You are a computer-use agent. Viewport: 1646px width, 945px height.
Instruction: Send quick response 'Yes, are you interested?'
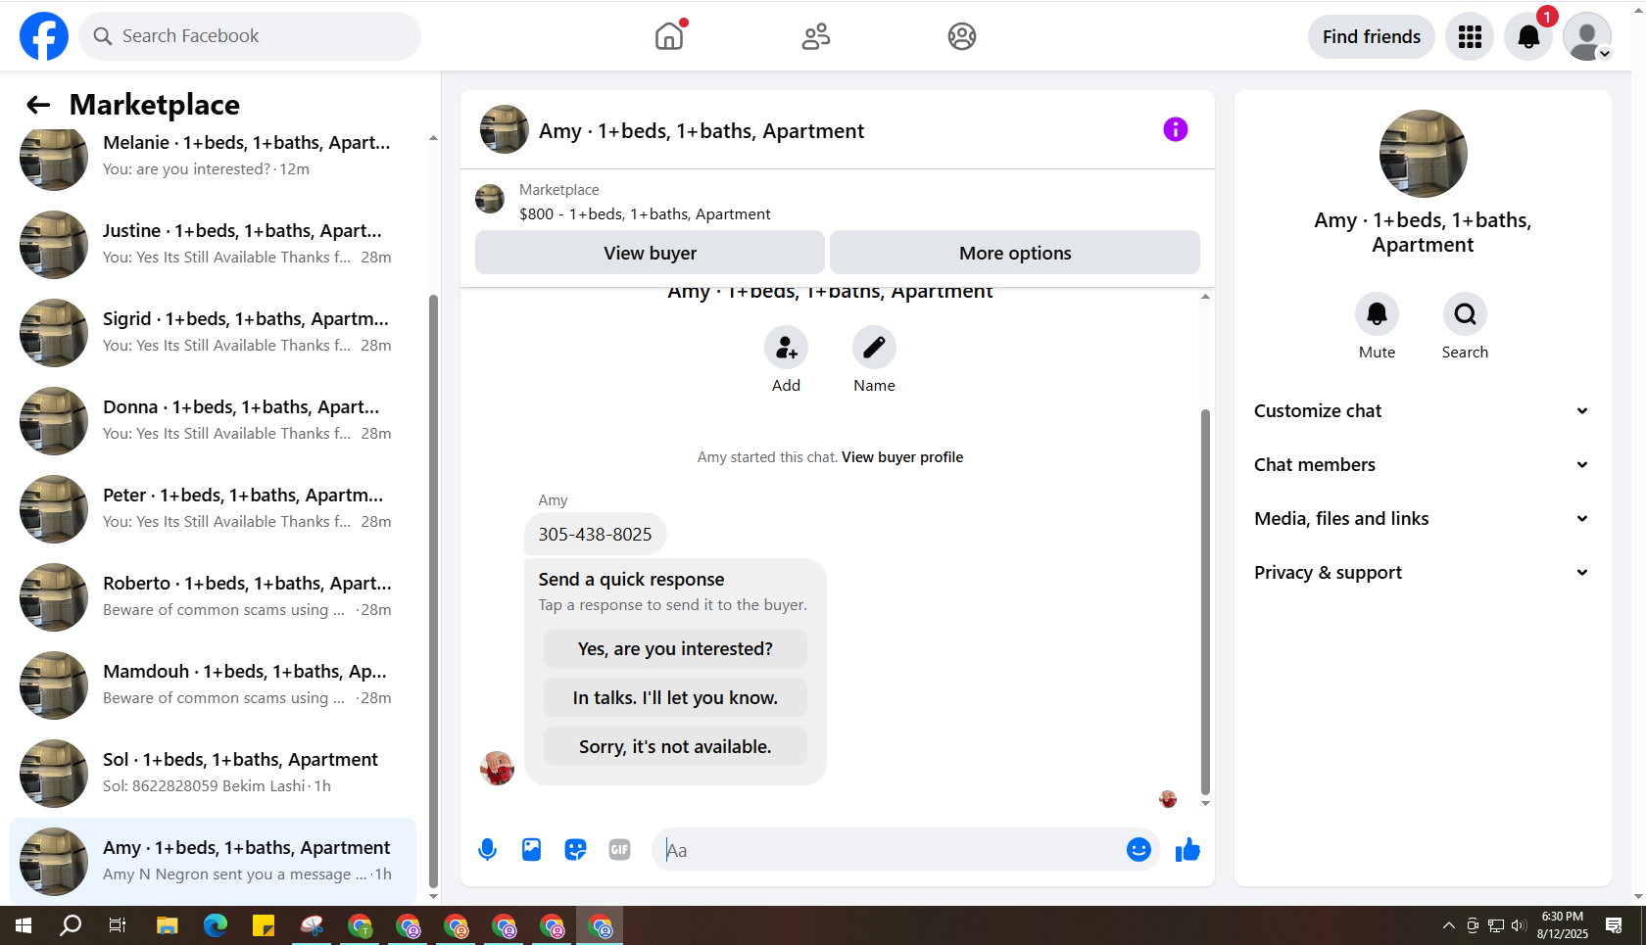click(675, 648)
